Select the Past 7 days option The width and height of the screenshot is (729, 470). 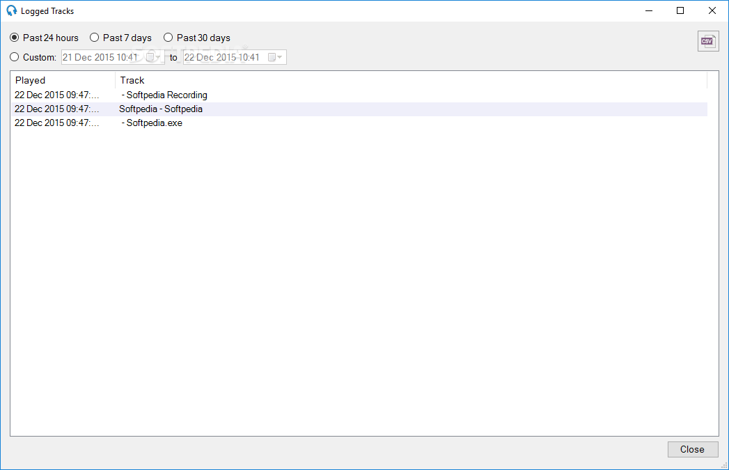120,38
